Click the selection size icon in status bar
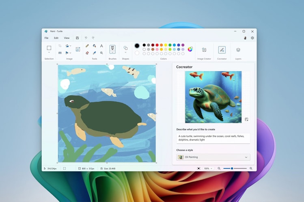The width and height of the screenshot is (304, 202). pos(65,168)
